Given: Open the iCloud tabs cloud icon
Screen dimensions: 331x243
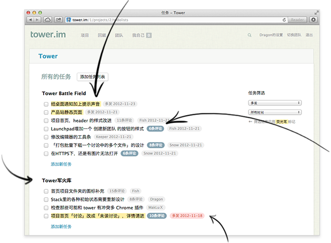Looking at the screenshot, I should [x=47, y=19].
